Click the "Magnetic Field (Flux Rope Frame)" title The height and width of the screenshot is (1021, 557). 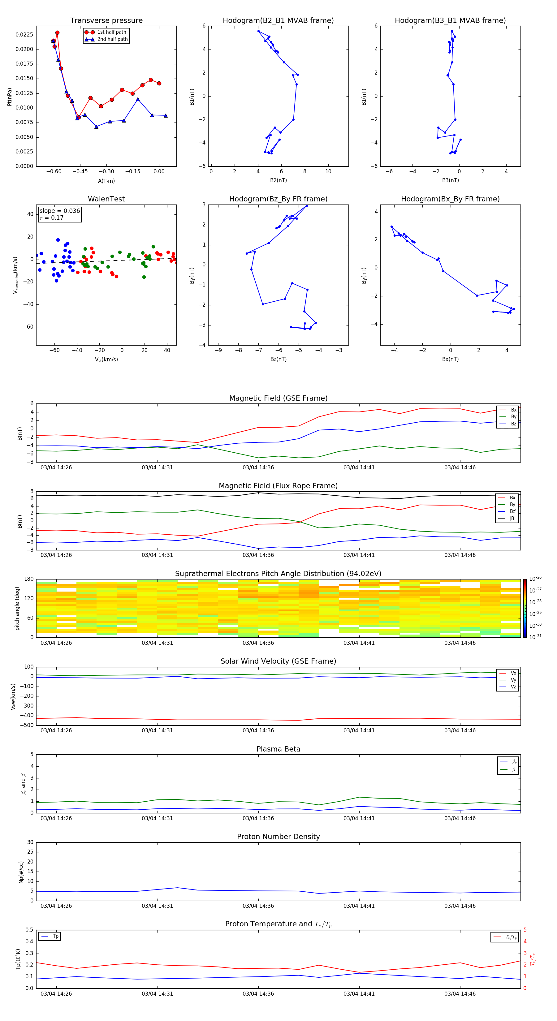[x=278, y=486]
